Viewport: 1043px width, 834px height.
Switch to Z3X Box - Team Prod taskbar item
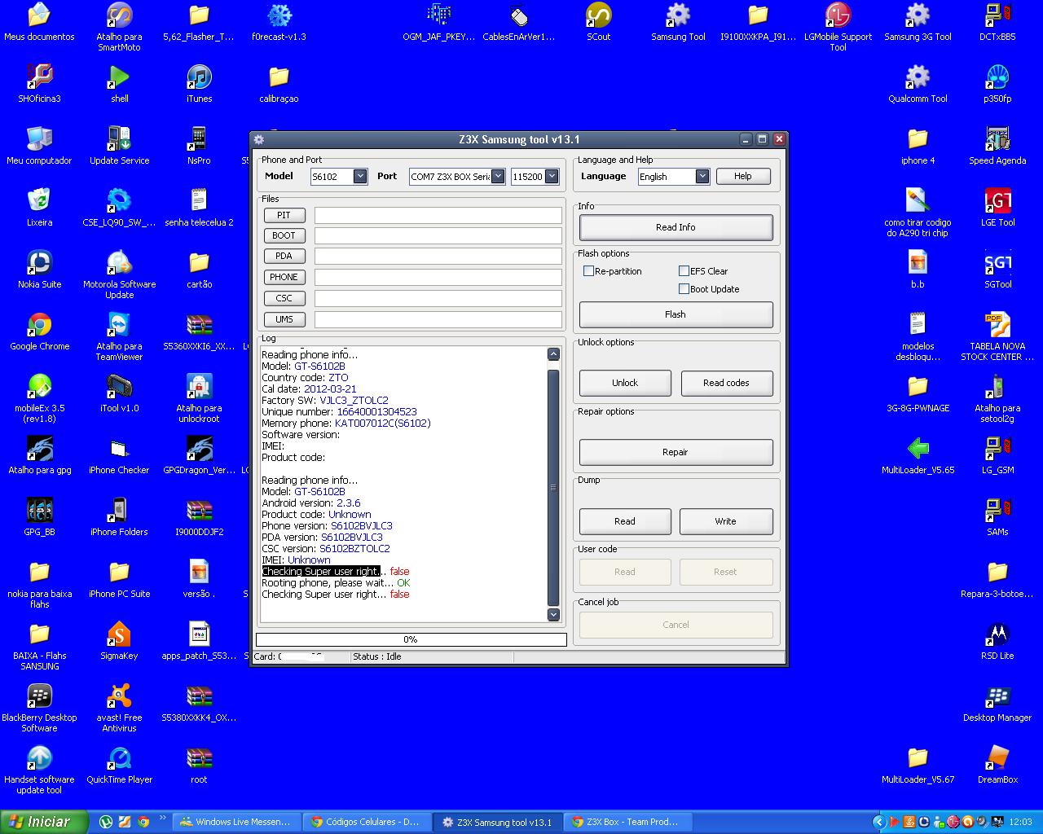(626, 822)
